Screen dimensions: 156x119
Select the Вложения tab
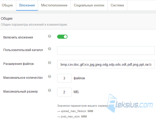(27, 5)
